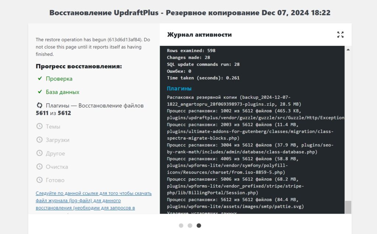Click the Ошибки: 0 log line
The image size is (377, 234).
click(179, 71)
